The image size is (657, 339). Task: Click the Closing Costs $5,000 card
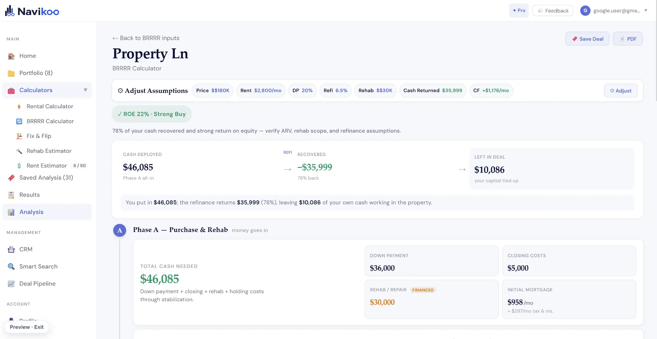[x=569, y=261]
